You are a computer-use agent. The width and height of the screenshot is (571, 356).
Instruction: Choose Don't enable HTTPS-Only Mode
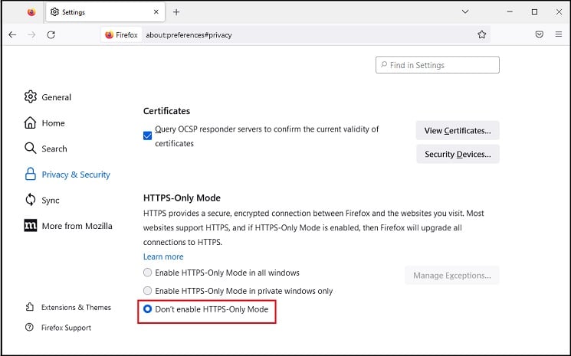(x=147, y=309)
